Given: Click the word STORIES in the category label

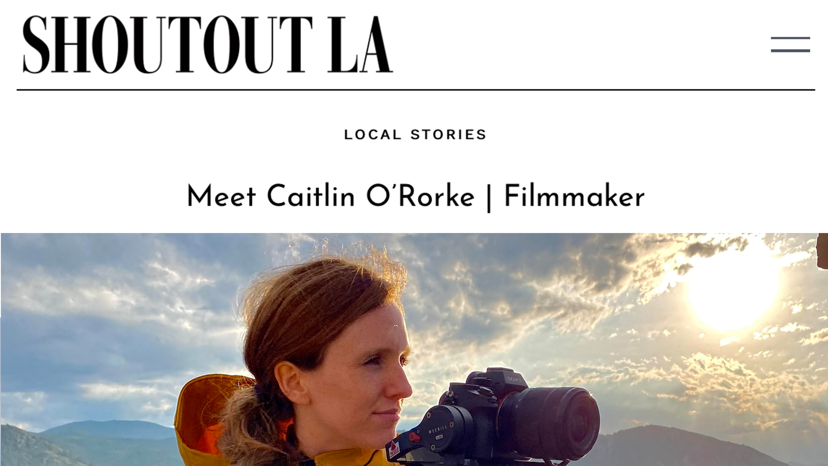Looking at the screenshot, I should (x=448, y=135).
